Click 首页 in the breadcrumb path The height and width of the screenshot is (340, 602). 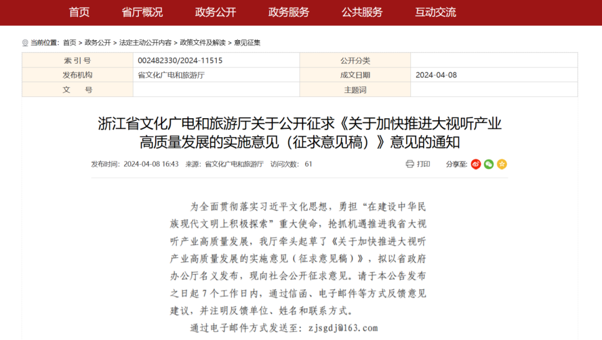[x=70, y=43]
